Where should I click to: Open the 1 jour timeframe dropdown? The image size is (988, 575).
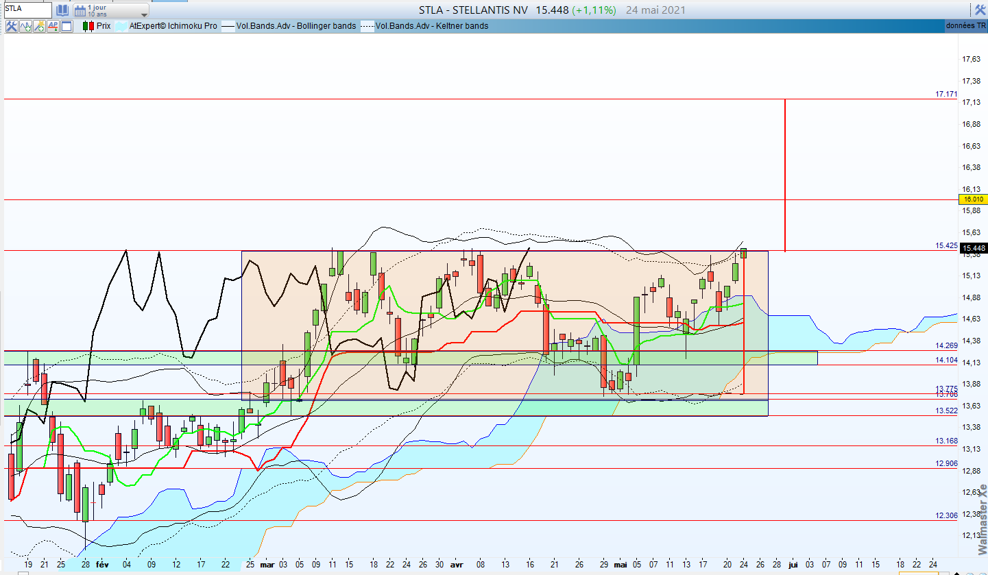coord(110,10)
